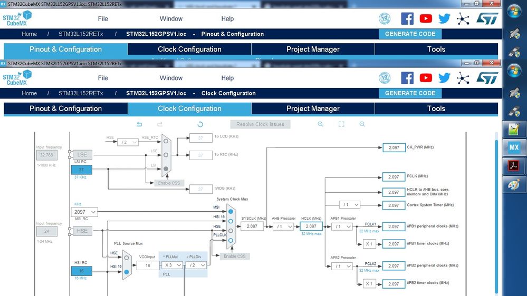Select LSE input on RTC mux
This screenshot has height=296, width=527.
click(166, 155)
